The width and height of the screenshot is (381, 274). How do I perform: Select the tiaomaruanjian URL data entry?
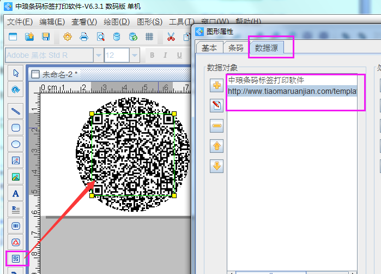tap(292, 91)
